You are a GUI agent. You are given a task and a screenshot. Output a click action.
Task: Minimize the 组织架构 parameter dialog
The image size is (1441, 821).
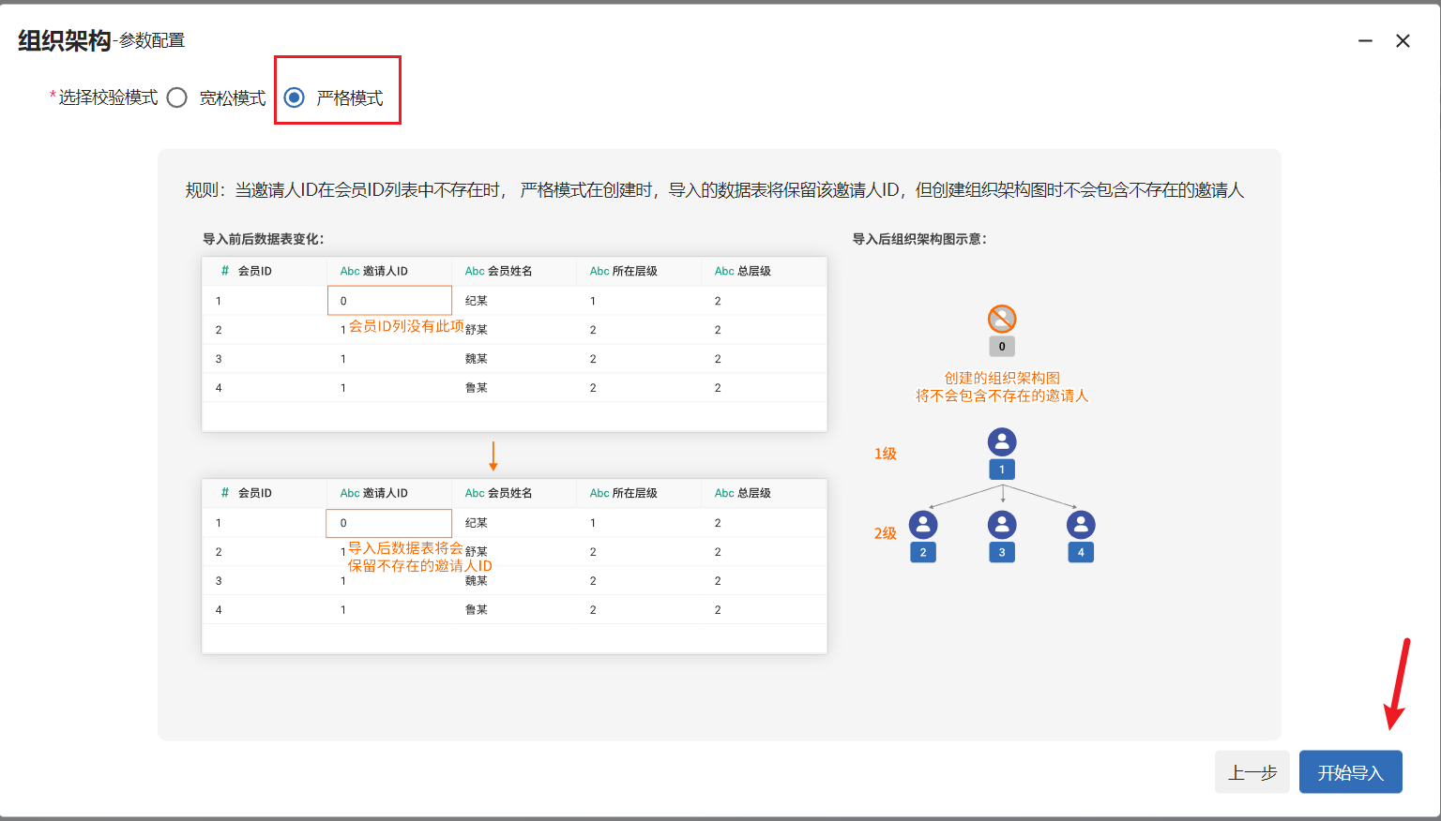tap(1365, 41)
